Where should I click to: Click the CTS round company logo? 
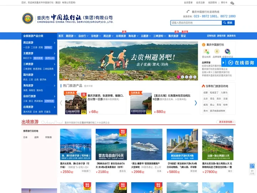pyautogui.click(x=28, y=18)
